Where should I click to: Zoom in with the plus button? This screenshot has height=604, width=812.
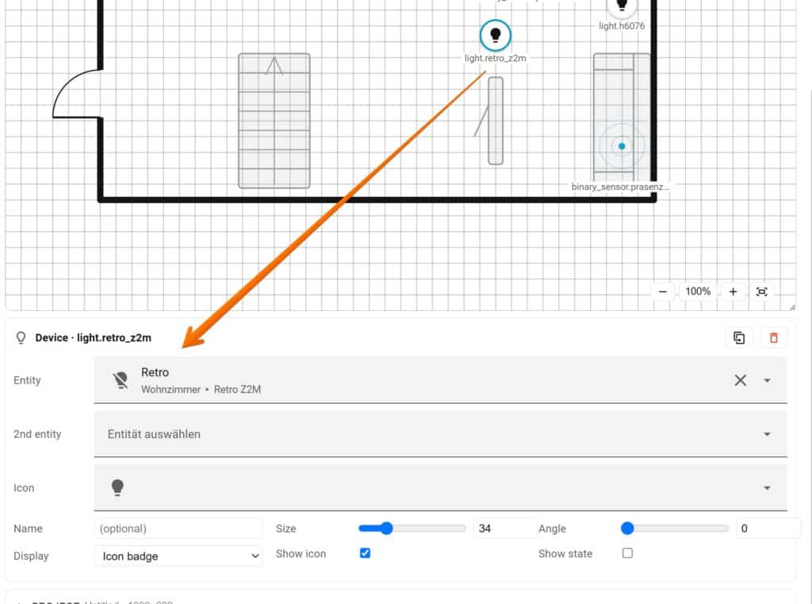pos(733,291)
